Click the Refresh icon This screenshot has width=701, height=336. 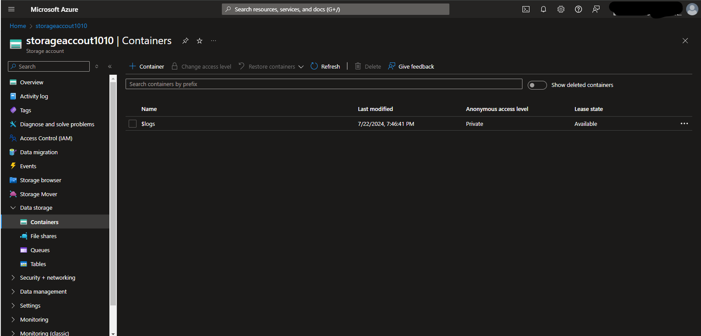(x=314, y=66)
